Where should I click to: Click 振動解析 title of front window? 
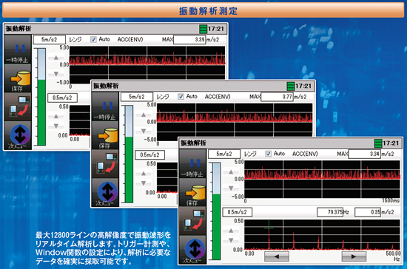pyautogui.click(x=193, y=143)
